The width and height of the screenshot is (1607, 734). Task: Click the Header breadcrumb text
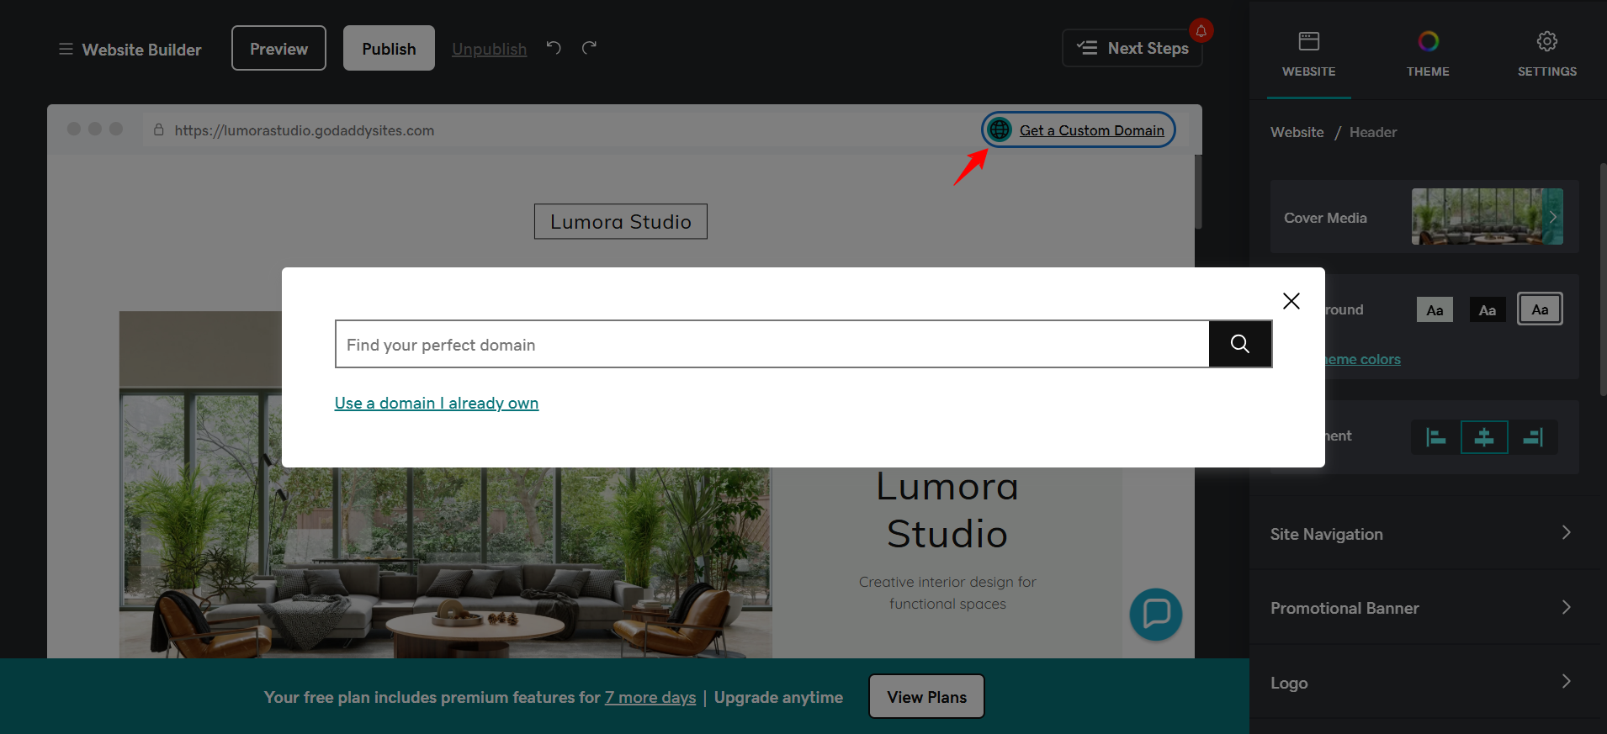[x=1373, y=132]
